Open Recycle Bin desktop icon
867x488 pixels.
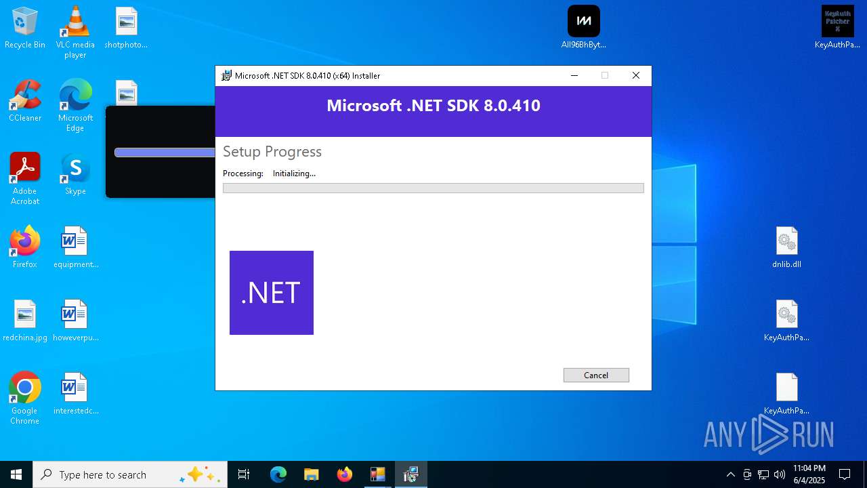25,28
